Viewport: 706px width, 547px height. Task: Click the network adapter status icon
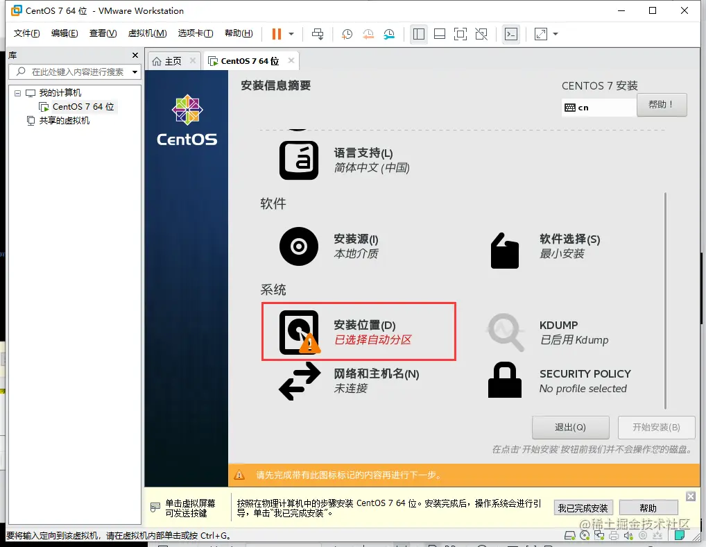pos(599,536)
